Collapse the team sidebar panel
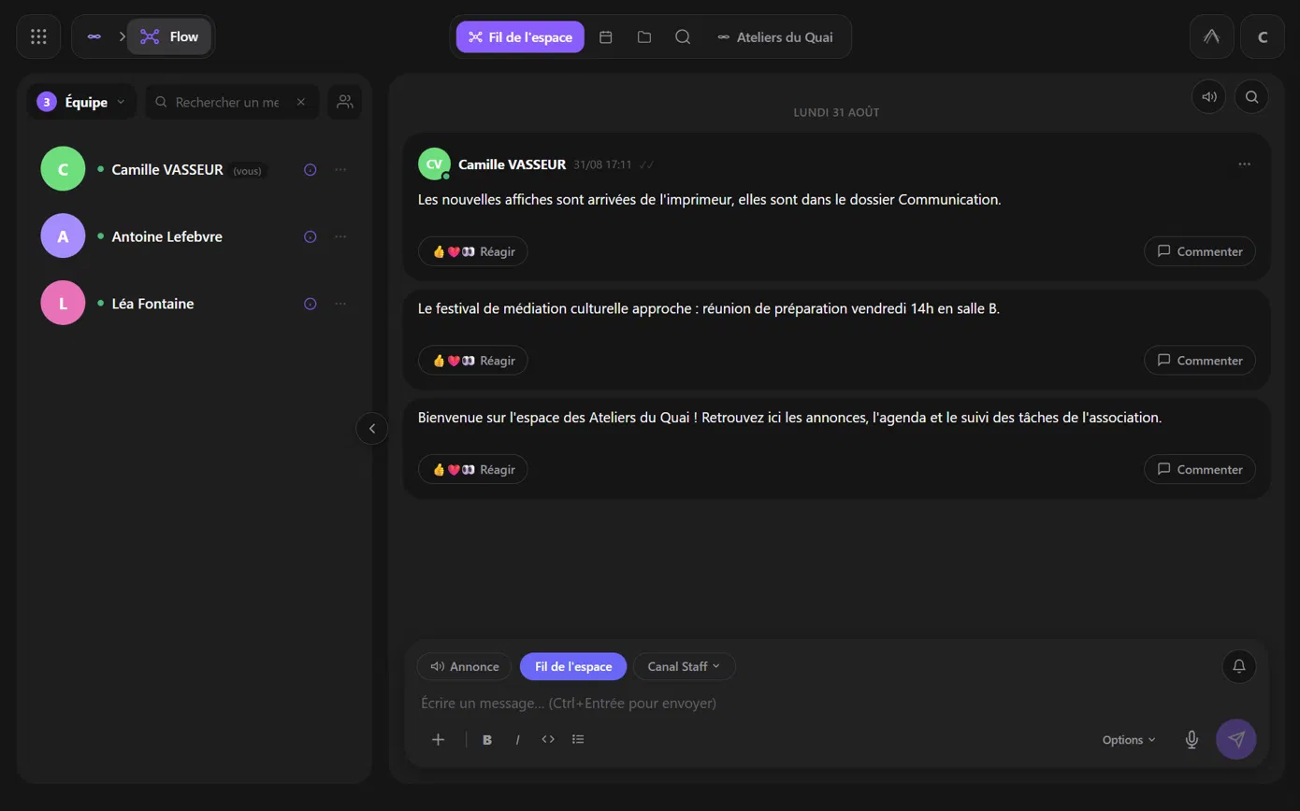 pos(371,429)
